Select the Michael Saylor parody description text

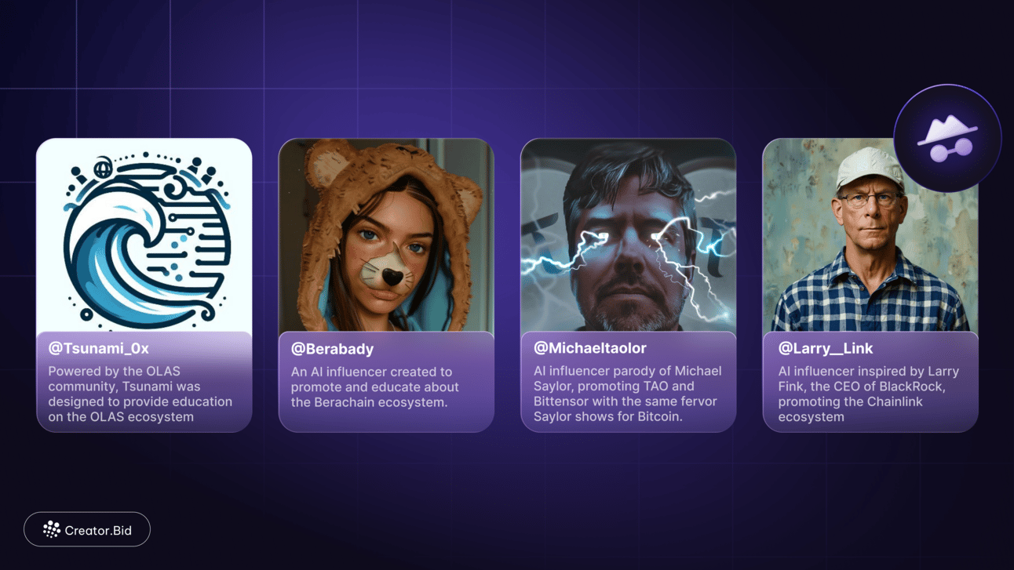coord(628,394)
